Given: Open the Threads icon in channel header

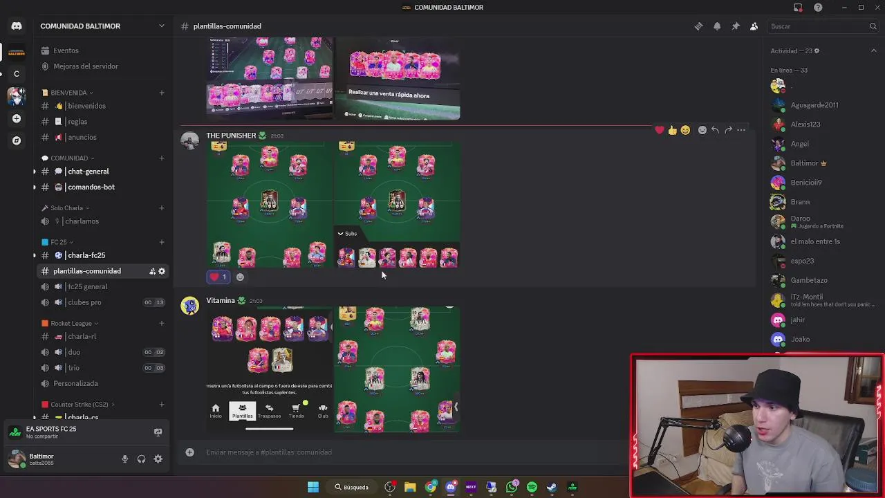Looking at the screenshot, I should point(698,26).
